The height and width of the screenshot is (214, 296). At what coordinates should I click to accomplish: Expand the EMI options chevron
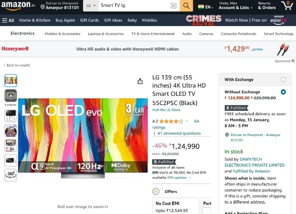(x=190, y=178)
